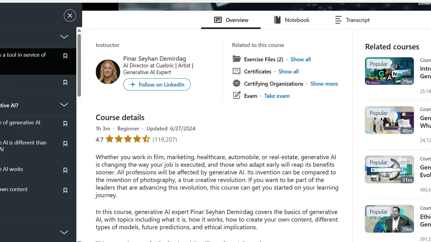
Task: Collapse the top section chevron in sidebar
Action: pos(64,37)
